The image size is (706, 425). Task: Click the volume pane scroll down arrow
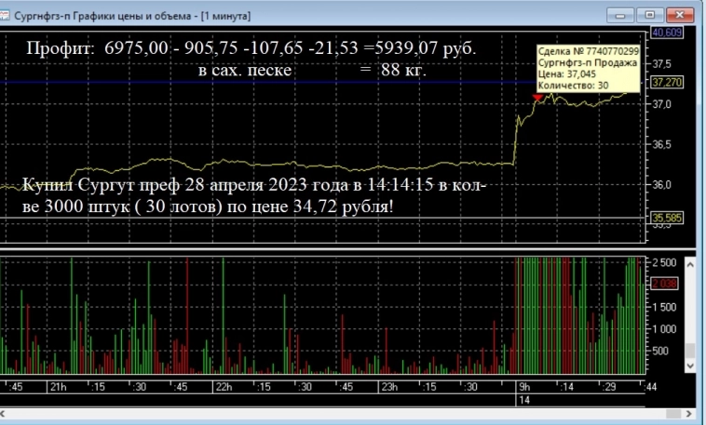pyautogui.click(x=690, y=365)
